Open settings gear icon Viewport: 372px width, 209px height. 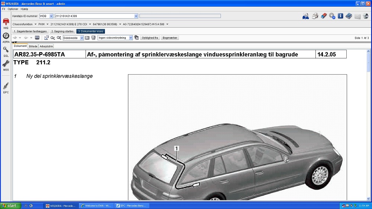[x=332, y=16]
